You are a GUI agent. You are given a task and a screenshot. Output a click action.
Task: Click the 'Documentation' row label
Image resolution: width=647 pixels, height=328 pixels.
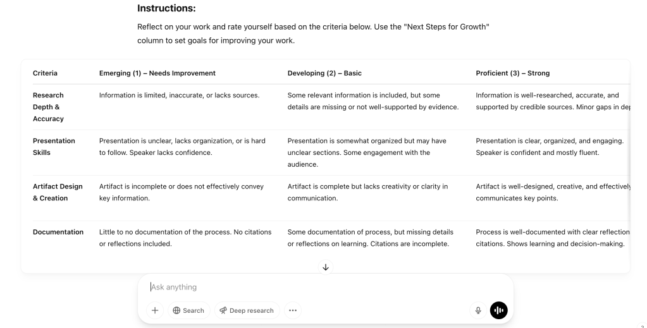click(58, 232)
